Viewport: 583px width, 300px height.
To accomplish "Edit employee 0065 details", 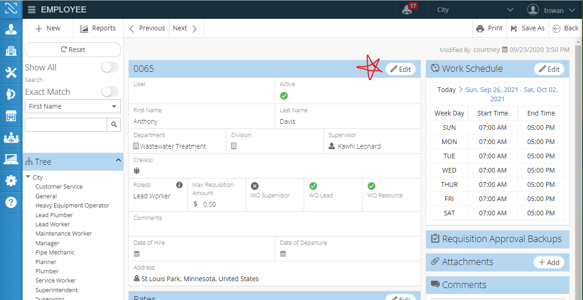I will coord(400,69).
